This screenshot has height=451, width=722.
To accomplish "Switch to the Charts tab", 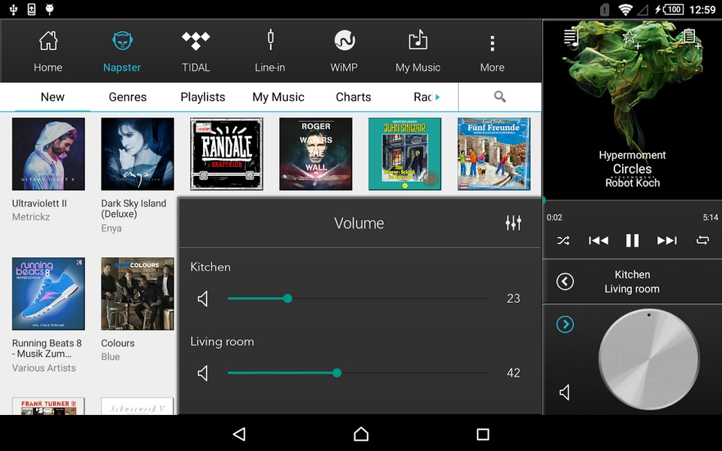I will click(x=353, y=97).
